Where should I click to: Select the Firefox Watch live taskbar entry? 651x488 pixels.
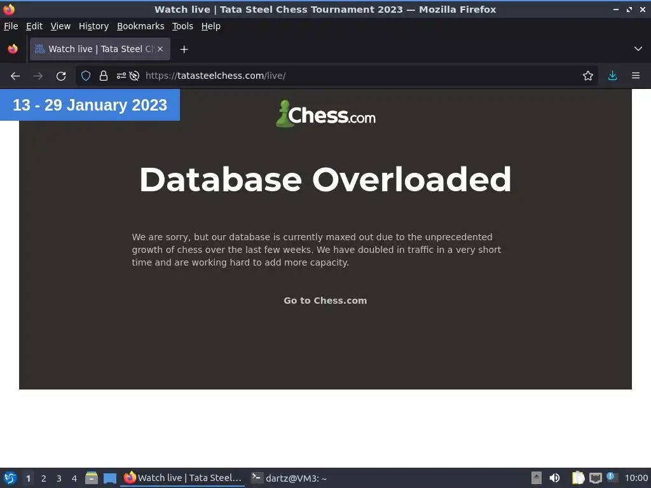coord(182,478)
